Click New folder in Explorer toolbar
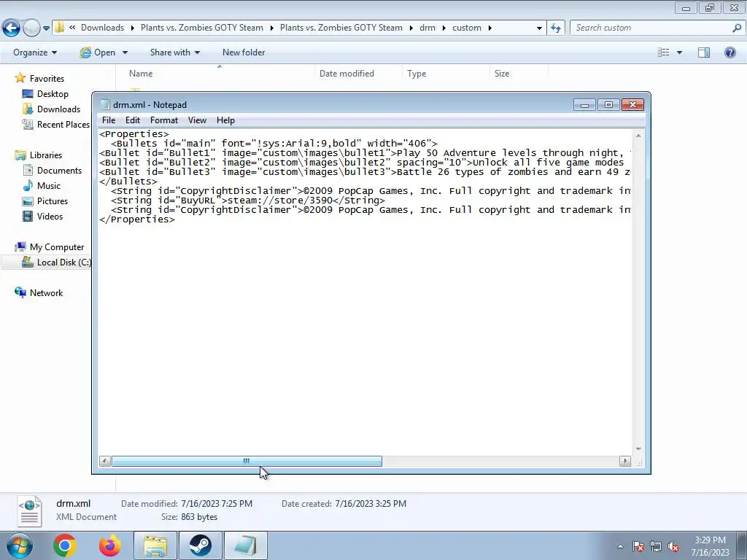This screenshot has width=747, height=560. pyautogui.click(x=244, y=52)
